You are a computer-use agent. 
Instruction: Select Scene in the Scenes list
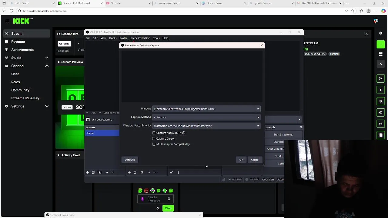point(102,133)
